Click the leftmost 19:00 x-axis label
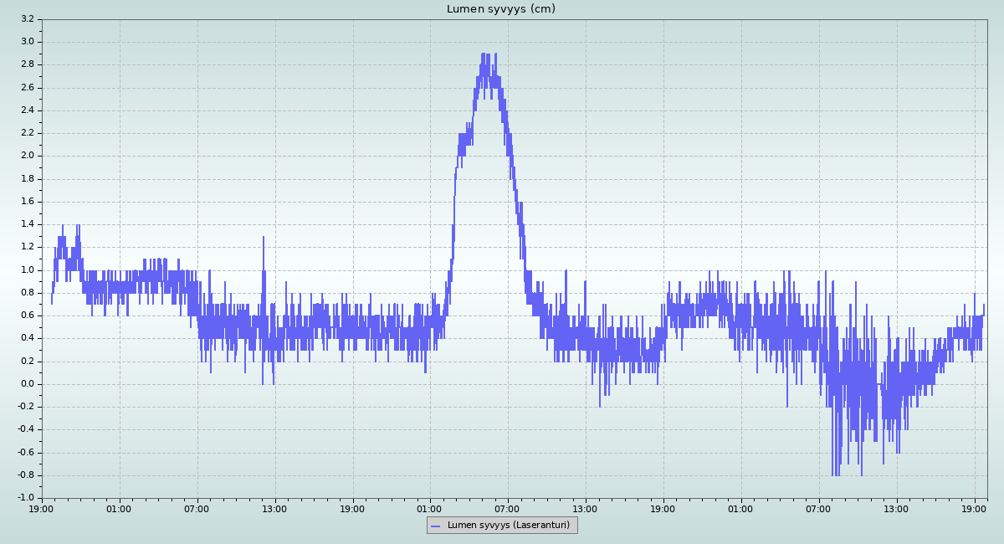This screenshot has height=544, width=1004. [x=42, y=508]
